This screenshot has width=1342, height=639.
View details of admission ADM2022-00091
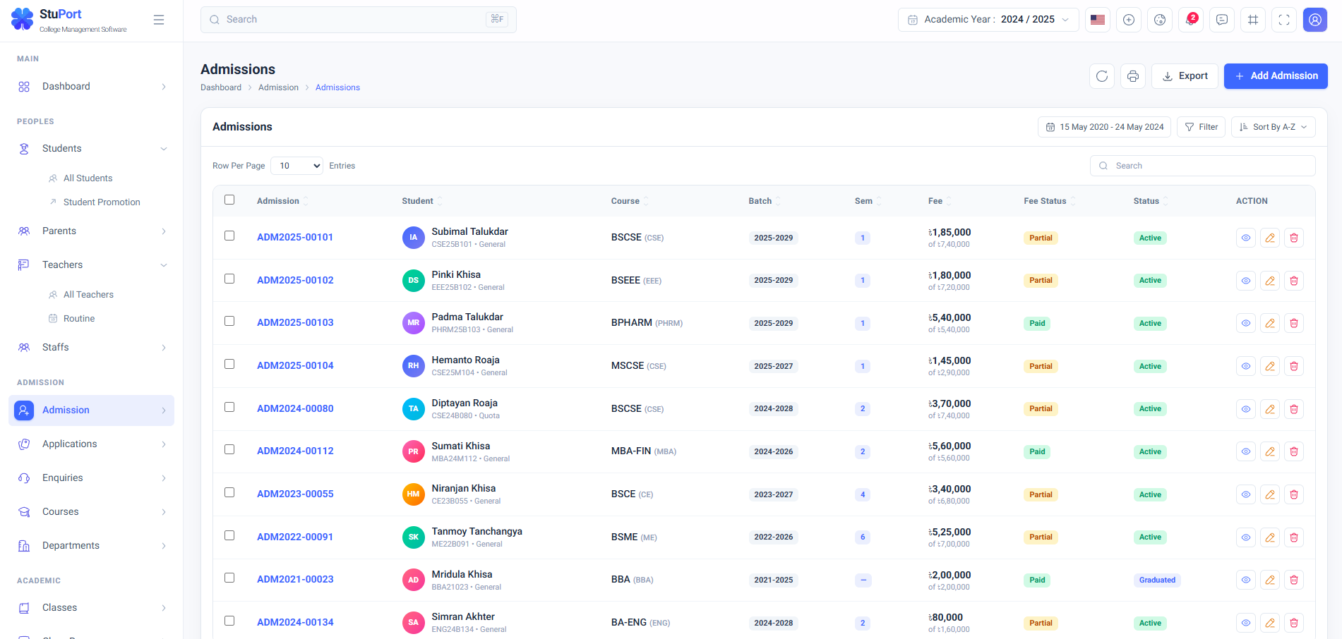pyautogui.click(x=1246, y=537)
